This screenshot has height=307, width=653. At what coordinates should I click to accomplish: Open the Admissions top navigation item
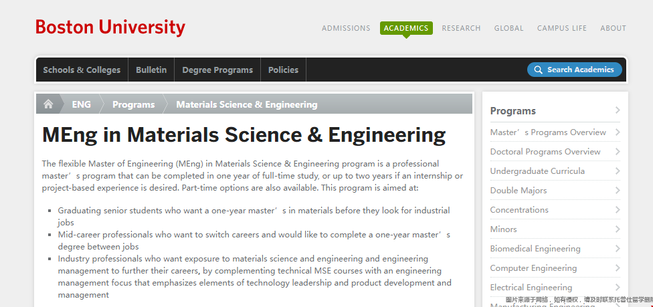(346, 28)
